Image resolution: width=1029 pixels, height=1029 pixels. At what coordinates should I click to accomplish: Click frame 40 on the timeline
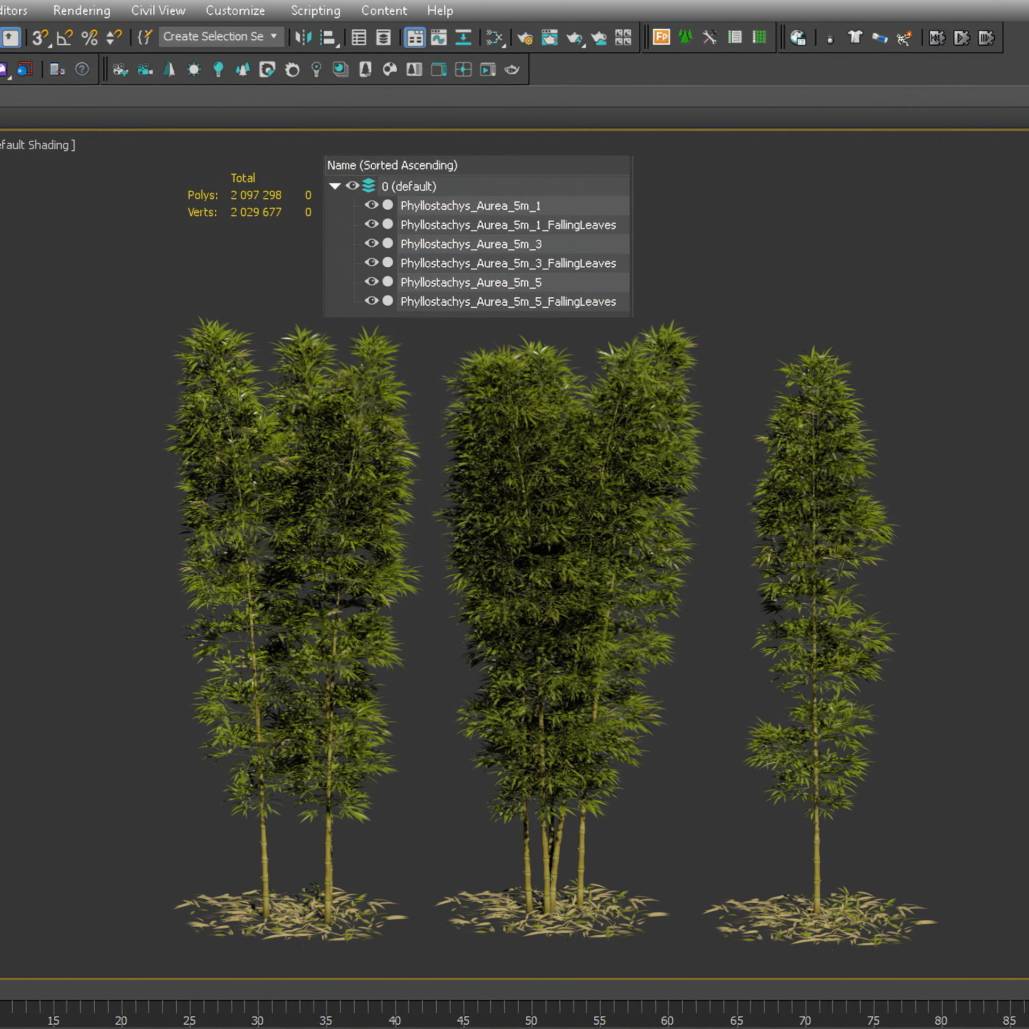pyautogui.click(x=395, y=1020)
